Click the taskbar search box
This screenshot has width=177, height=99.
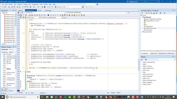pos(22,97)
